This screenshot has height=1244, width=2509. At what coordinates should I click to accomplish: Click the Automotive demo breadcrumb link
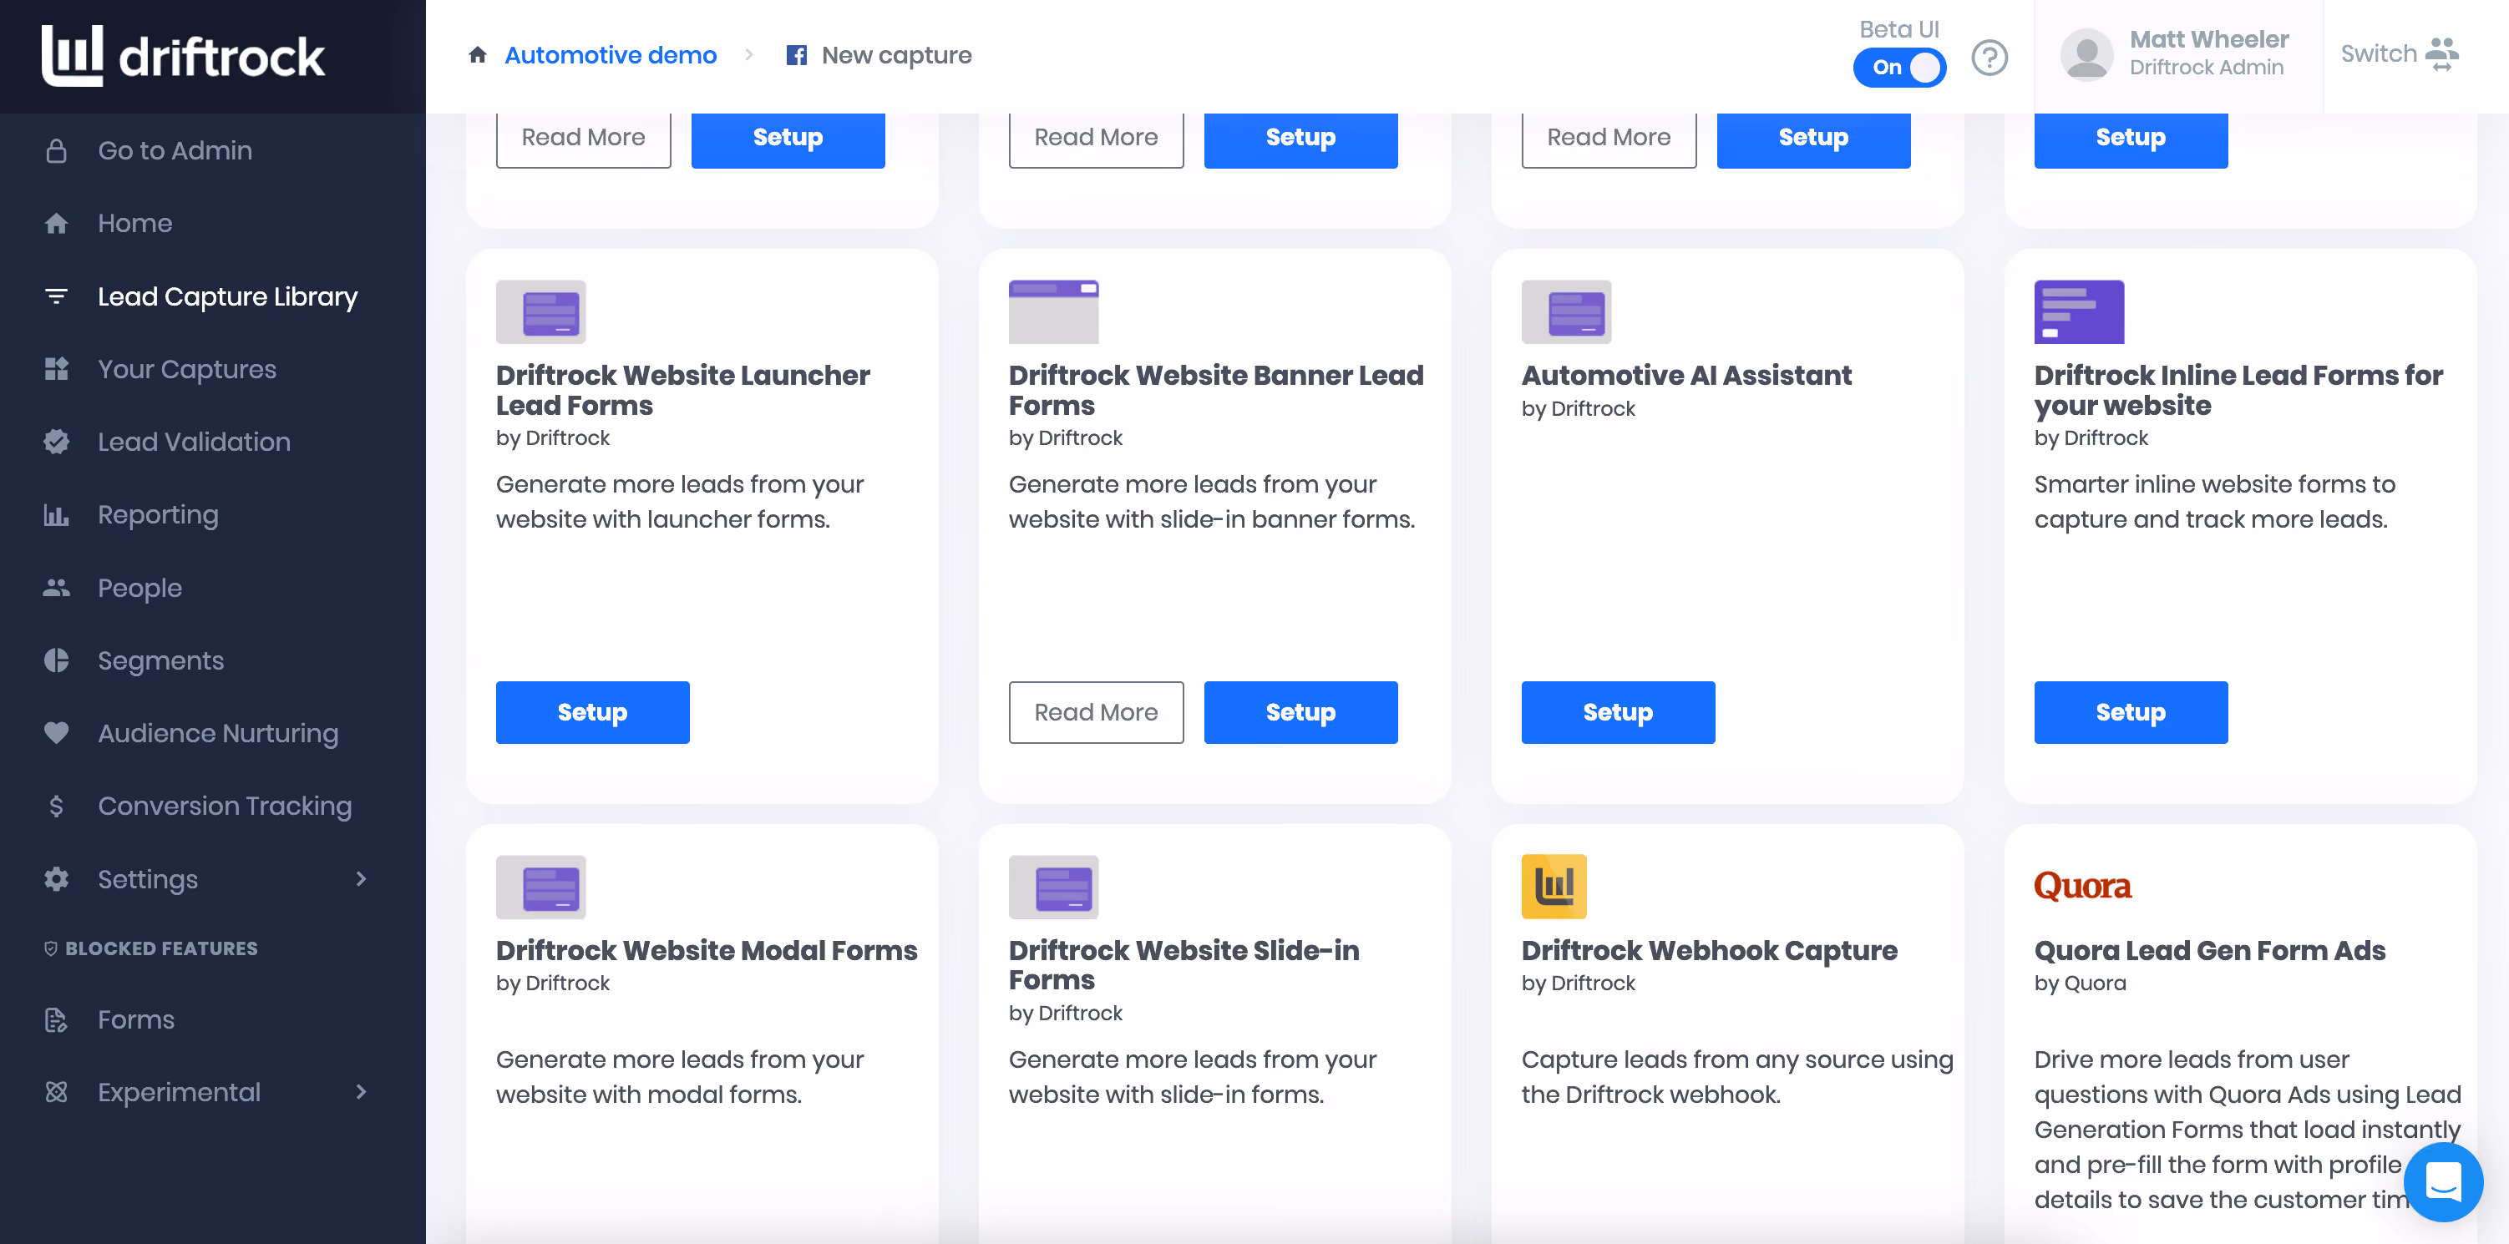point(611,55)
